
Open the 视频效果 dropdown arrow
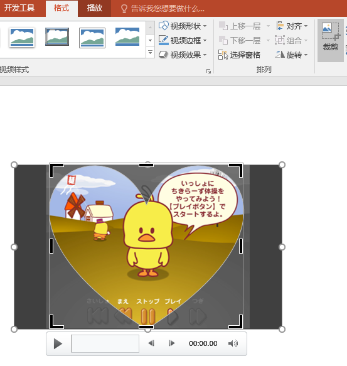click(x=205, y=55)
